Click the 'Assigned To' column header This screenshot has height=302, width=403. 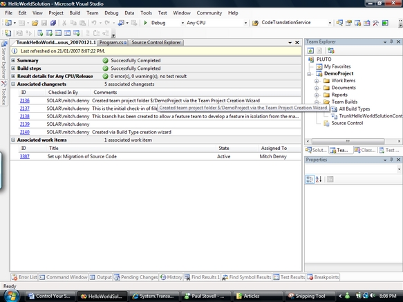[x=274, y=149]
